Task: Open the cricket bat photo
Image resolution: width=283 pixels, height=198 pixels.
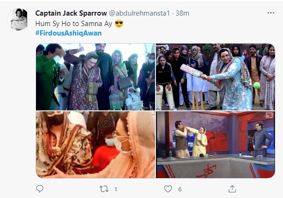Action: [215, 77]
